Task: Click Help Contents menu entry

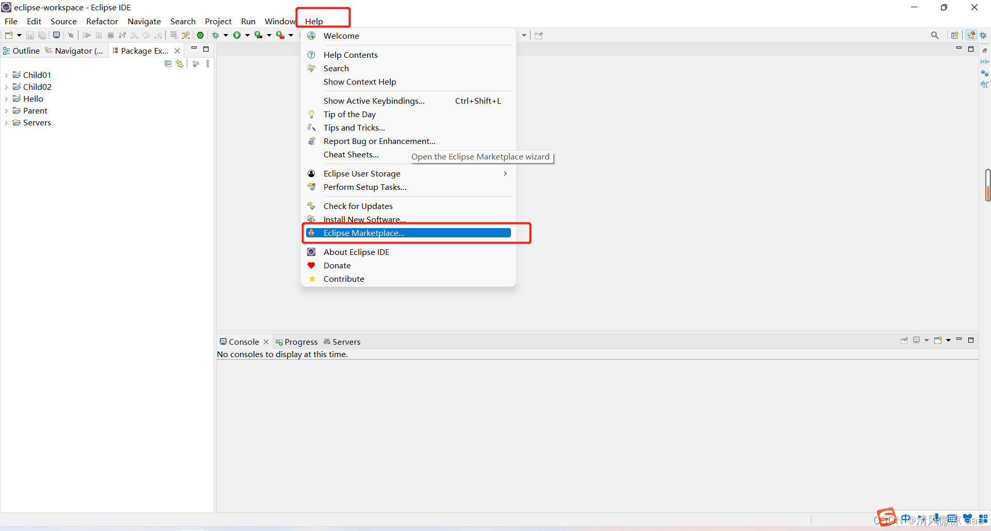Action: click(408, 55)
